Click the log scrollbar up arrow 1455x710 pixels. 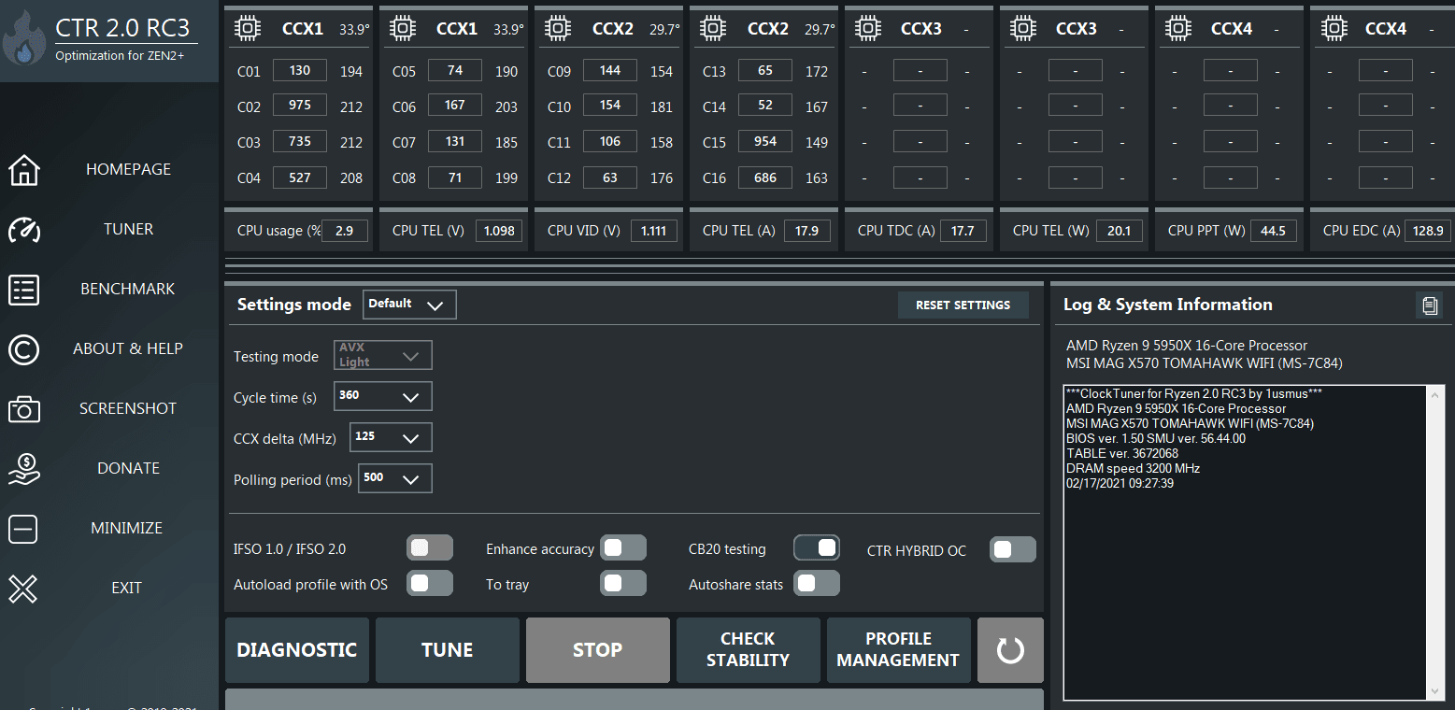(x=1437, y=394)
